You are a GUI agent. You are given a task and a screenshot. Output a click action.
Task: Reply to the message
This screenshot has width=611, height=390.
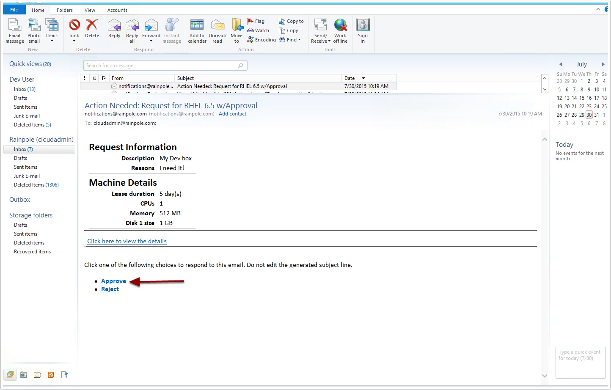[x=114, y=29]
